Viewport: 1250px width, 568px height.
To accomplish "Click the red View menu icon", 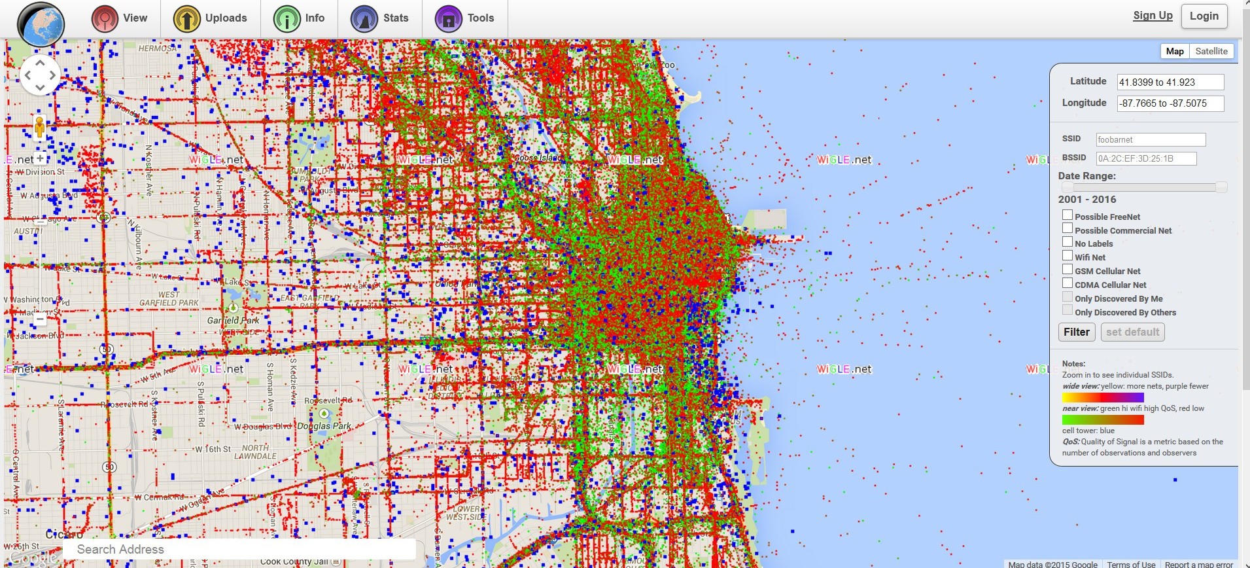I will (x=105, y=18).
